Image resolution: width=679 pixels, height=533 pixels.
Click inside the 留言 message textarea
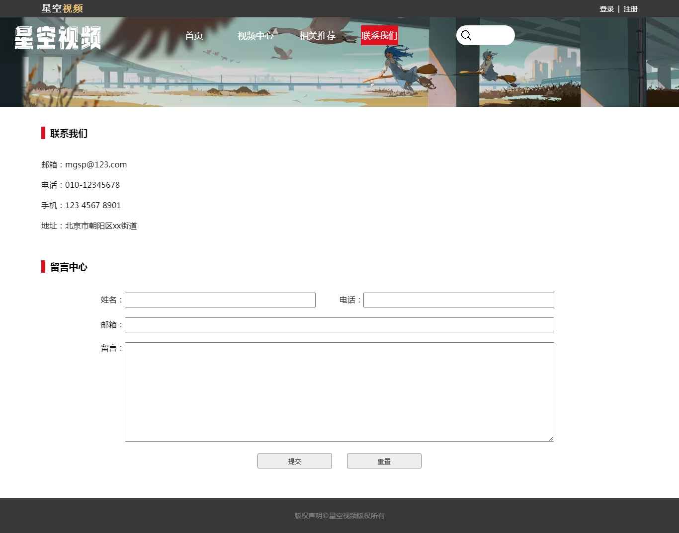(339, 391)
